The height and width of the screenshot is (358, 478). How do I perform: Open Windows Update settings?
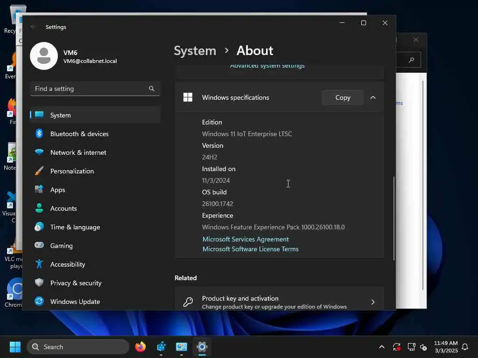point(95,302)
